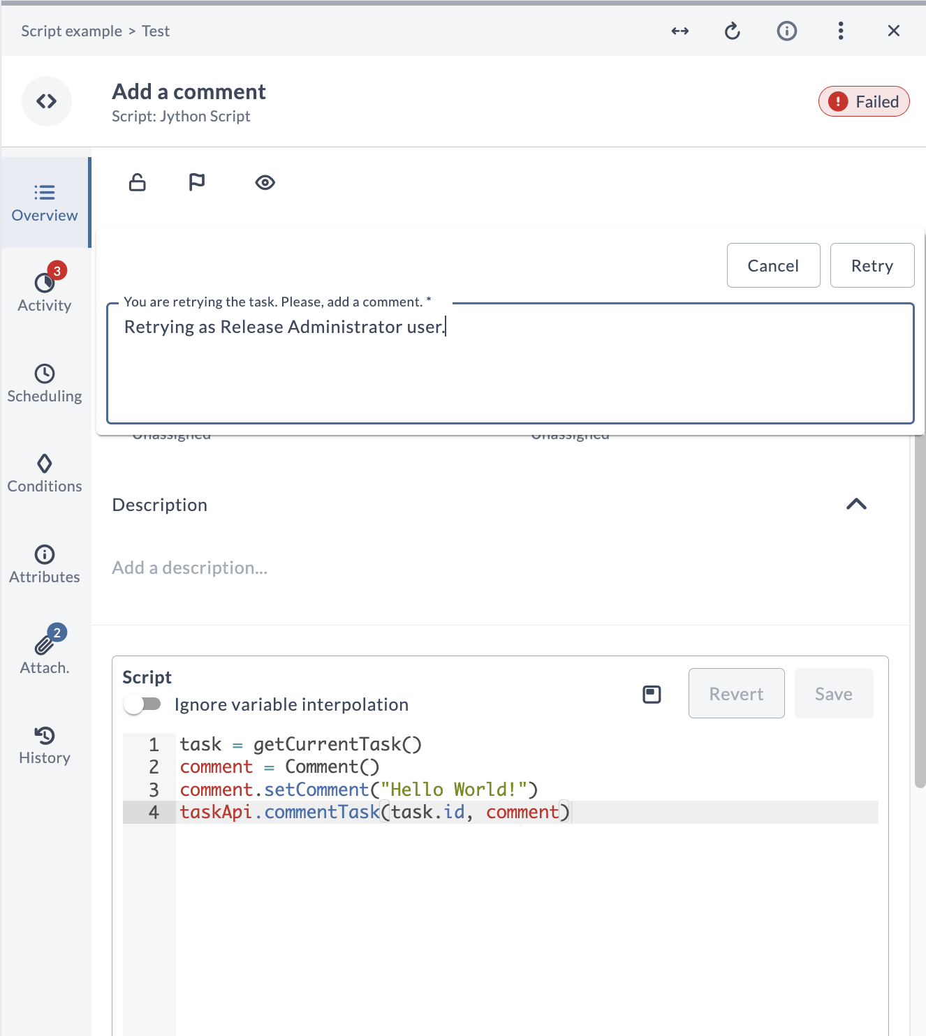Click the unlock padlock icon
This screenshot has width=926, height=1036.
(x=138, y=182)
